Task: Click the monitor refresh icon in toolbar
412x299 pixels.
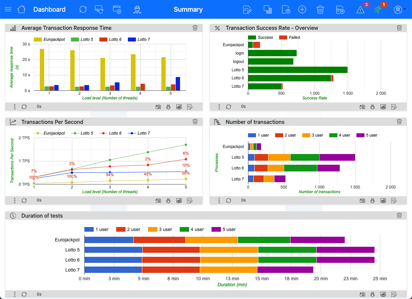Action: click(x=99, y=9)
